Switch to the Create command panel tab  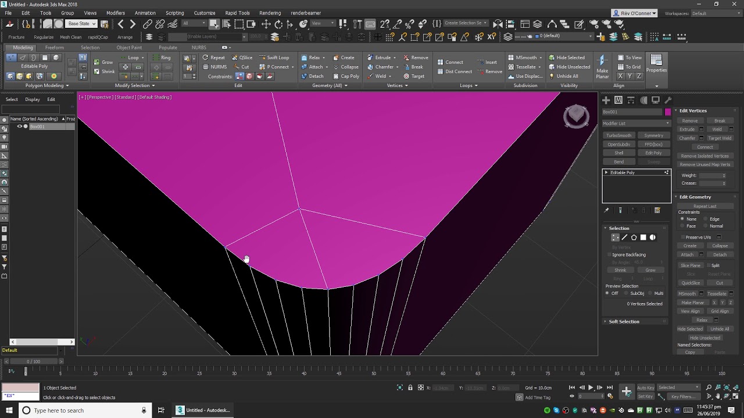(x=606, y=100)
